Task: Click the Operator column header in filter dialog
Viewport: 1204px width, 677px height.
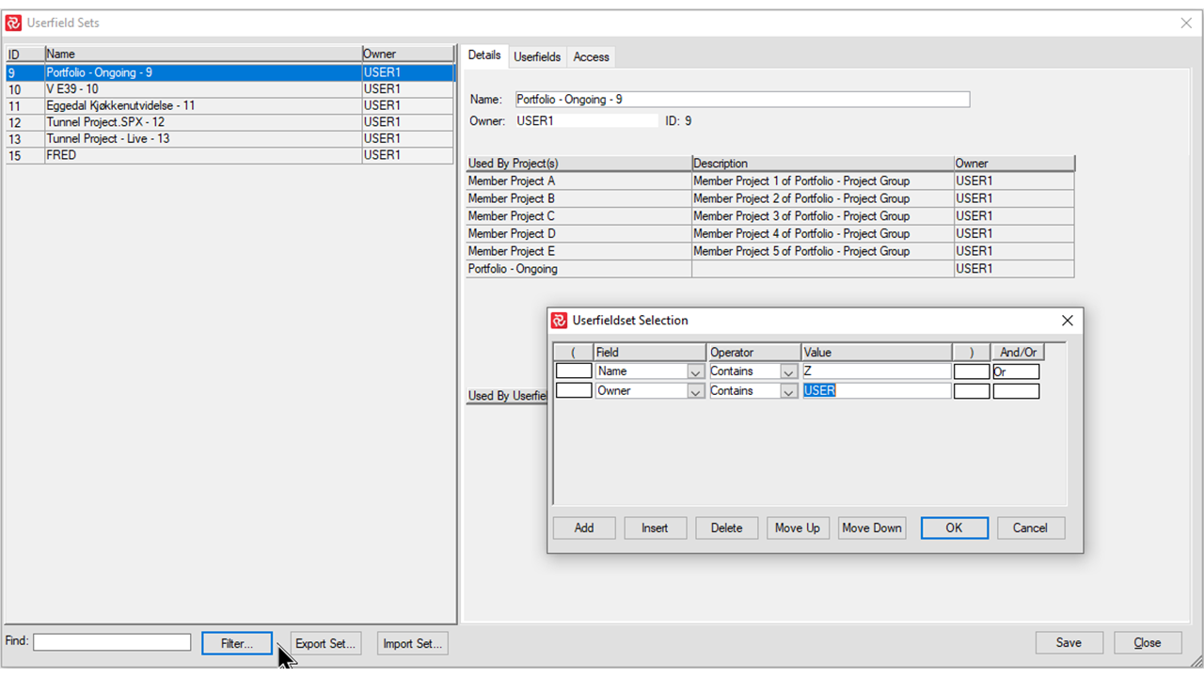Action: pos(753,353)
